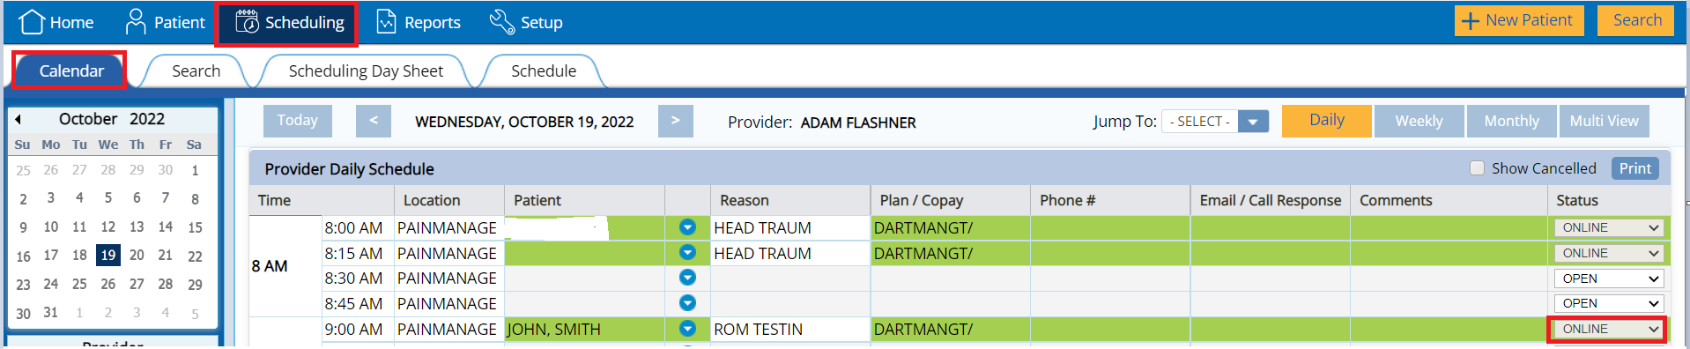The image size is (1690, 349).
Task: Select October 15 in mini calendar
Action: (x=195, y=227)
